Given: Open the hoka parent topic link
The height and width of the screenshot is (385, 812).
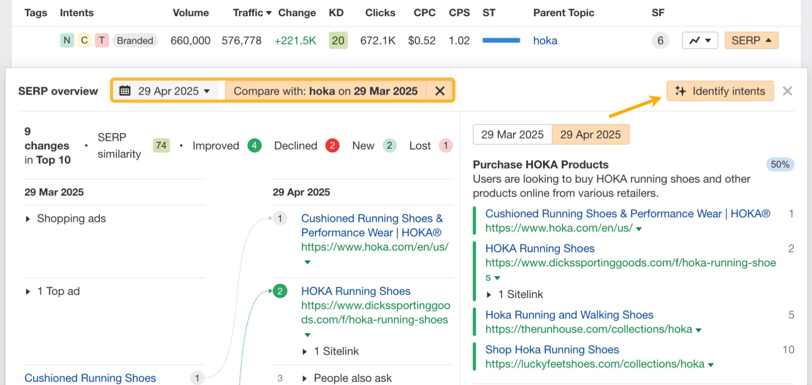Looking at the screenshot, I should click(x=545, y=41).
